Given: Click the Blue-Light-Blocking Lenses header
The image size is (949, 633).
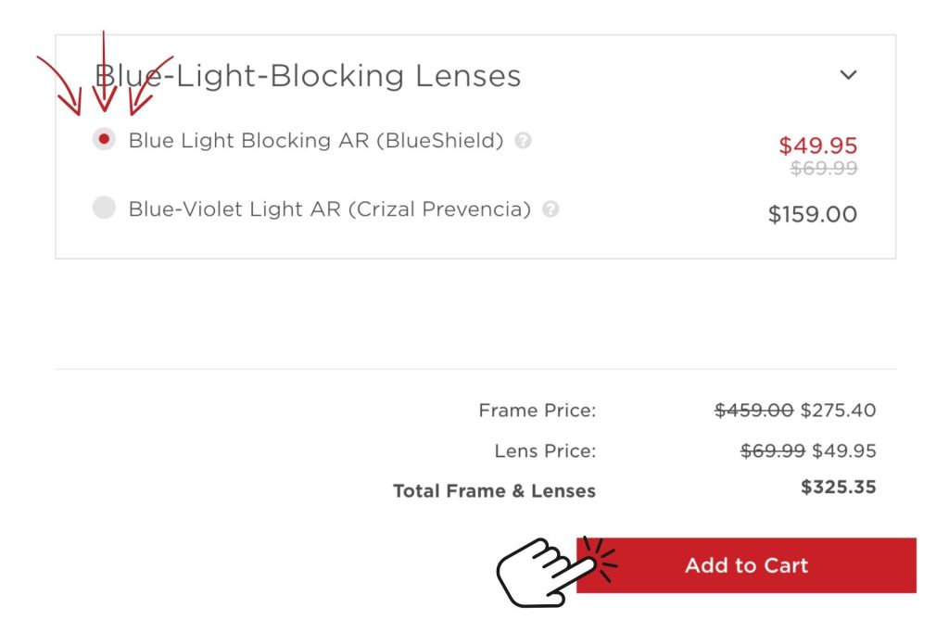Looking at the screenshot, I should [x=310, y=75].
